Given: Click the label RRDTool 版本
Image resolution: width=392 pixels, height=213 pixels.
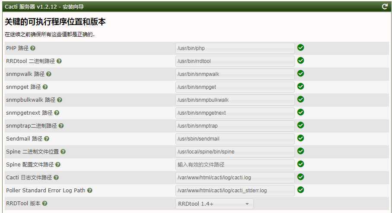Looking at the screenshot, I should point(23,204).
